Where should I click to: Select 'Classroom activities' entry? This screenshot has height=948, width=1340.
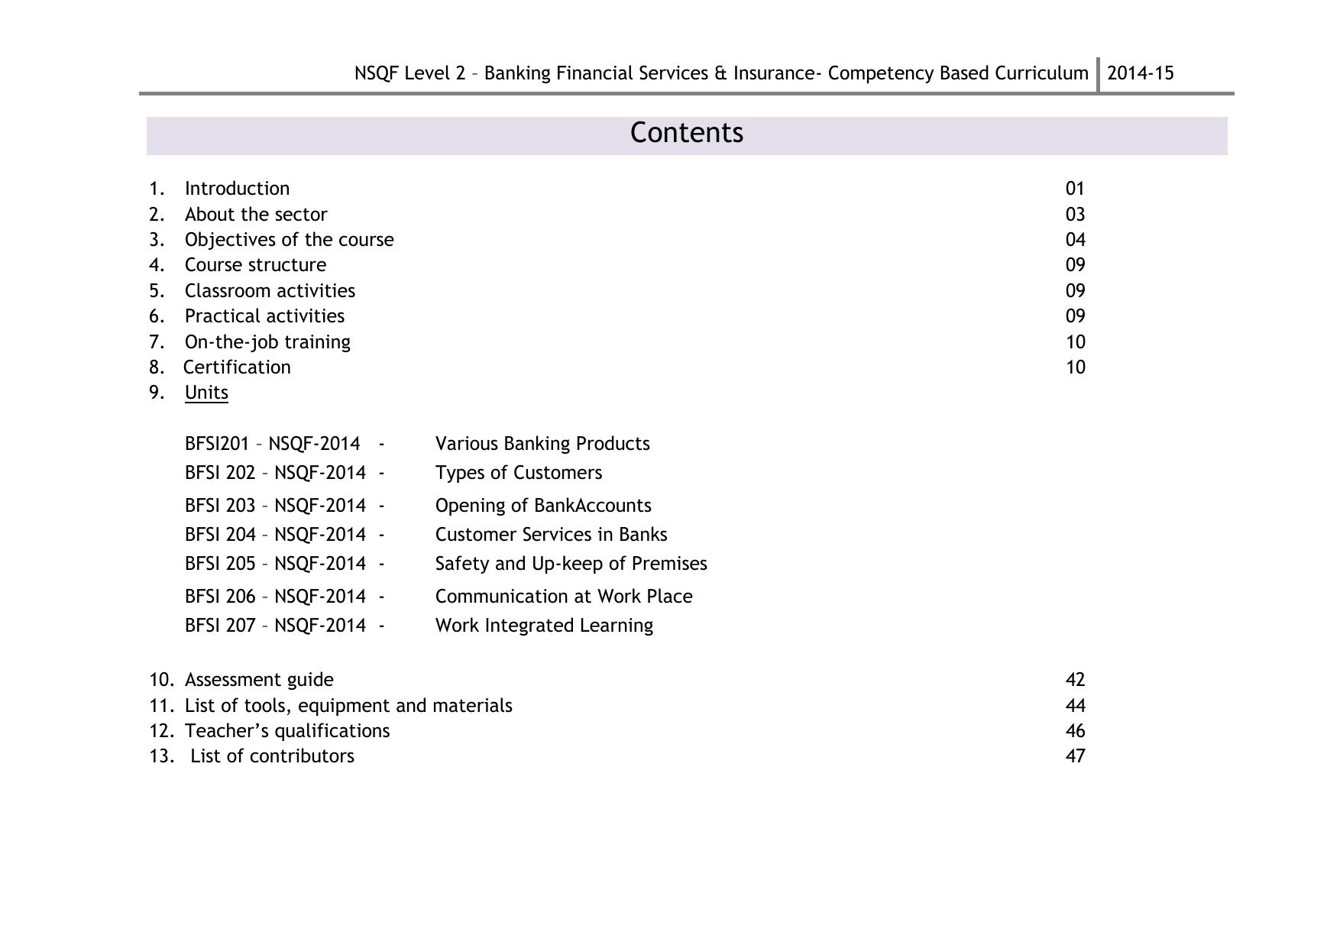coord(270,291)
